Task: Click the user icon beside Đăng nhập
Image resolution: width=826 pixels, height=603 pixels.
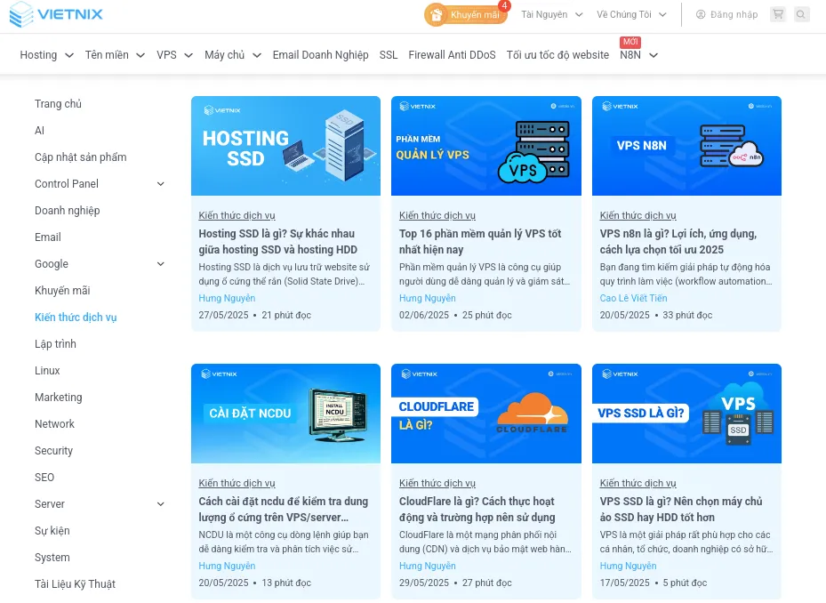Action: pyautogui.click(x=701, y=15)
